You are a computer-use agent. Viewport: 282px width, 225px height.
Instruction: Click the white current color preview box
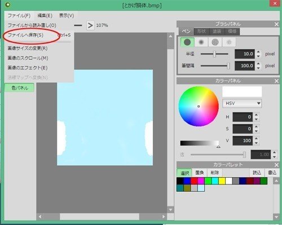[242, 92]
